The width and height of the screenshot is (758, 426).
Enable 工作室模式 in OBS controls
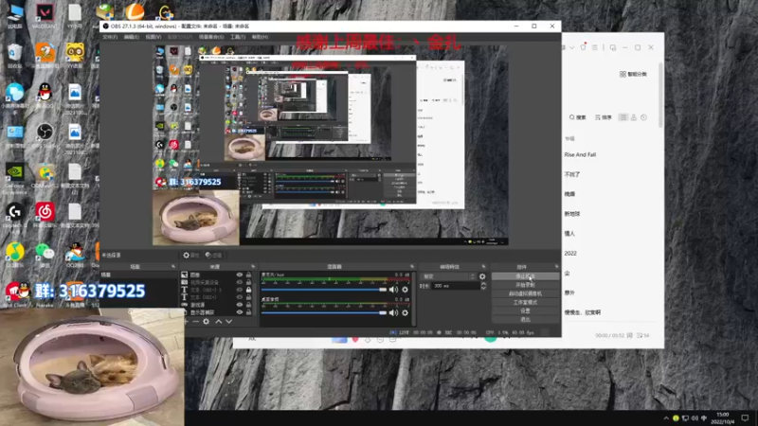526,302
